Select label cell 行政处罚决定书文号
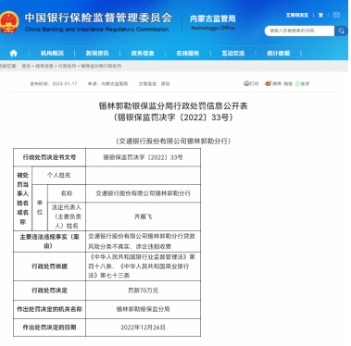Screen dimensions: 351x346 49,157
